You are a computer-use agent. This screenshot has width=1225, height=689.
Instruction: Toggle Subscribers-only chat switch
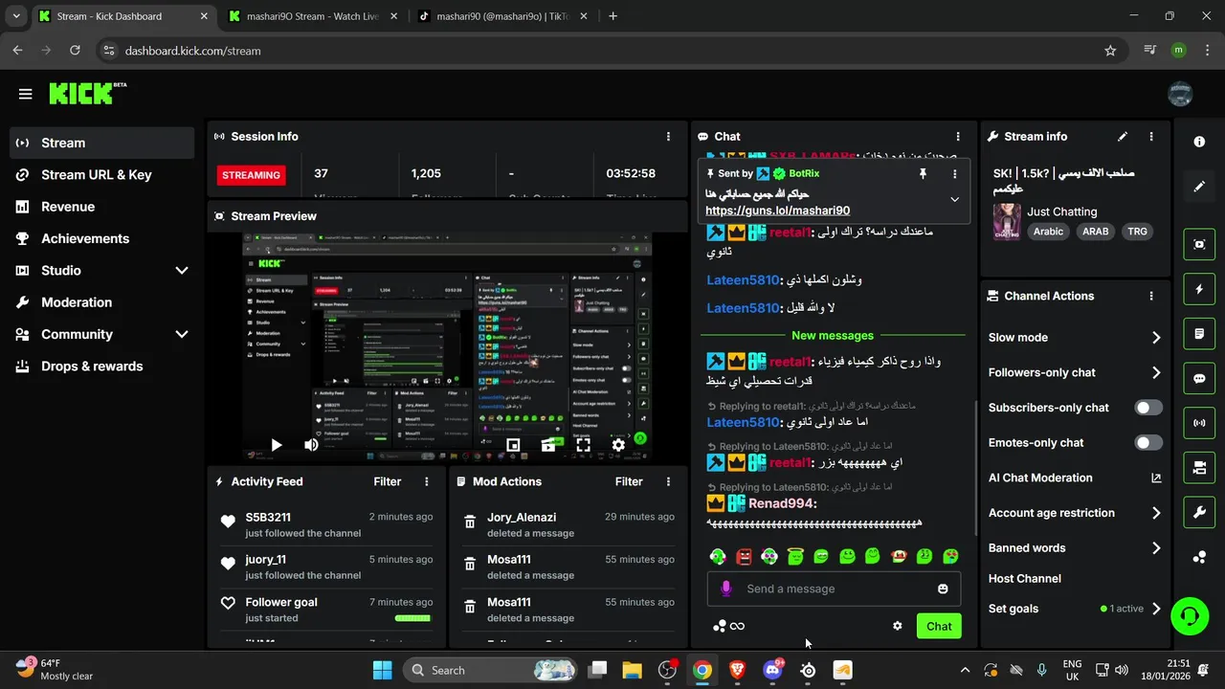1148,408
